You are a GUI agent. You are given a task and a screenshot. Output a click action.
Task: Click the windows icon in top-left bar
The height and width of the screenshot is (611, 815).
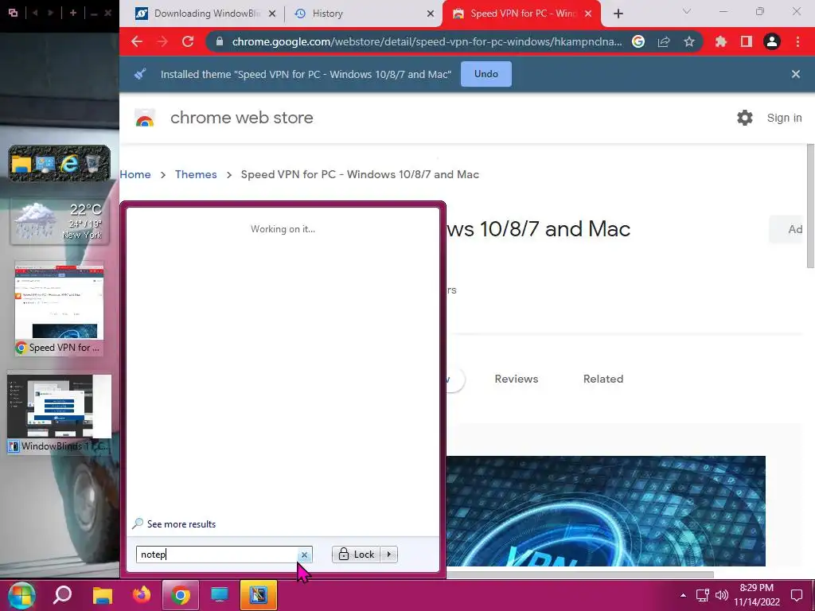click(x=13, y=13)
